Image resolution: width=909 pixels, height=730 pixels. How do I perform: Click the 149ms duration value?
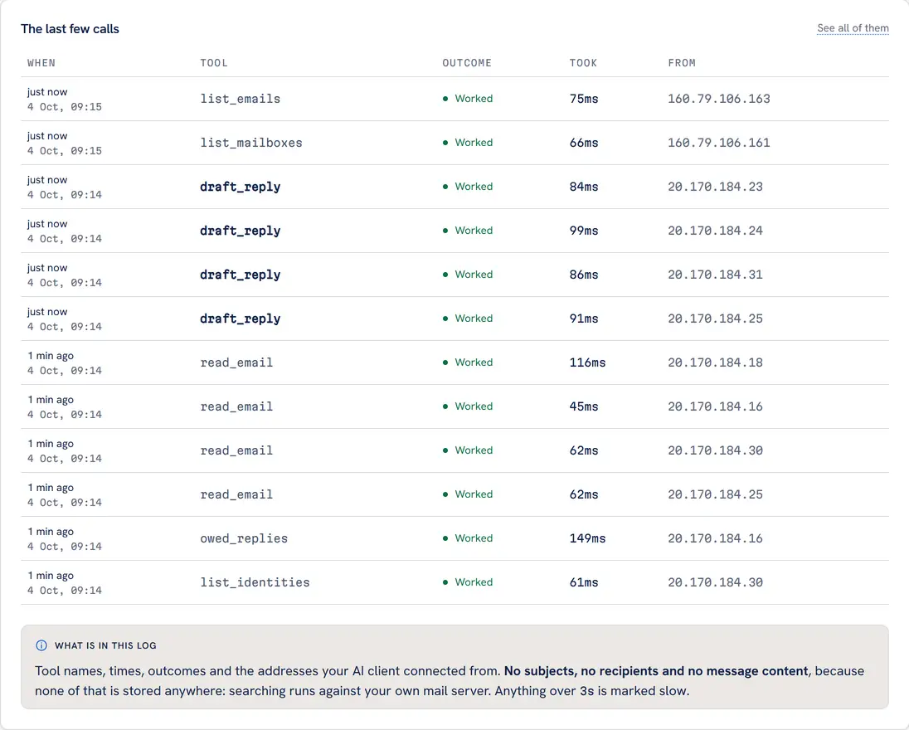(x=587, y=538)
